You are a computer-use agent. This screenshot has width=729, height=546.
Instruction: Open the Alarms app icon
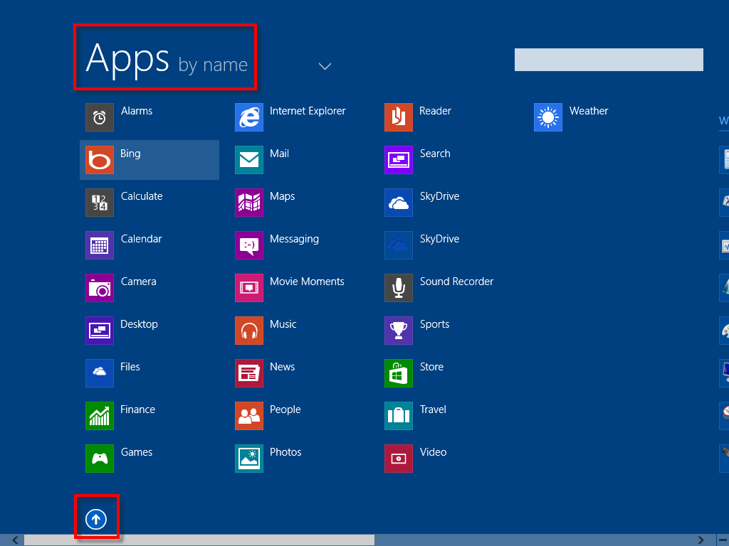click(x=100, y=117)
